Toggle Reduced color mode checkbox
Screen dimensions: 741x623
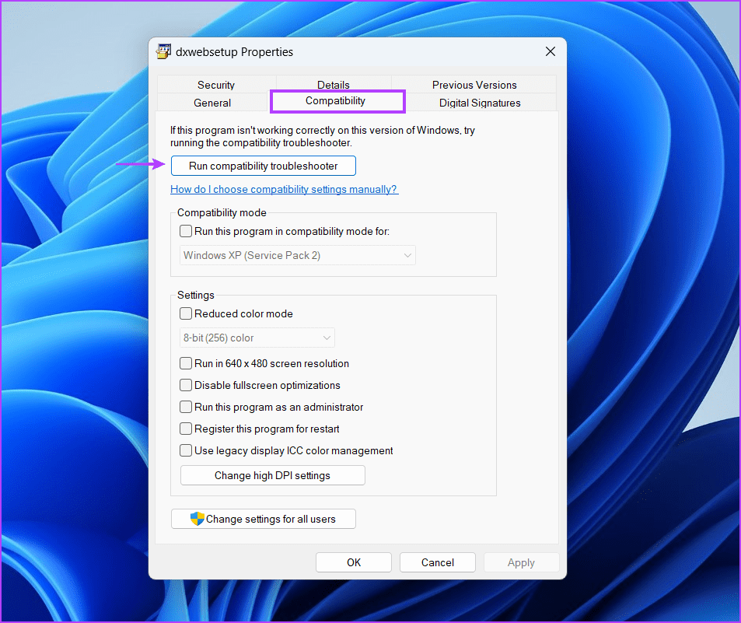(x=186, y=313)
